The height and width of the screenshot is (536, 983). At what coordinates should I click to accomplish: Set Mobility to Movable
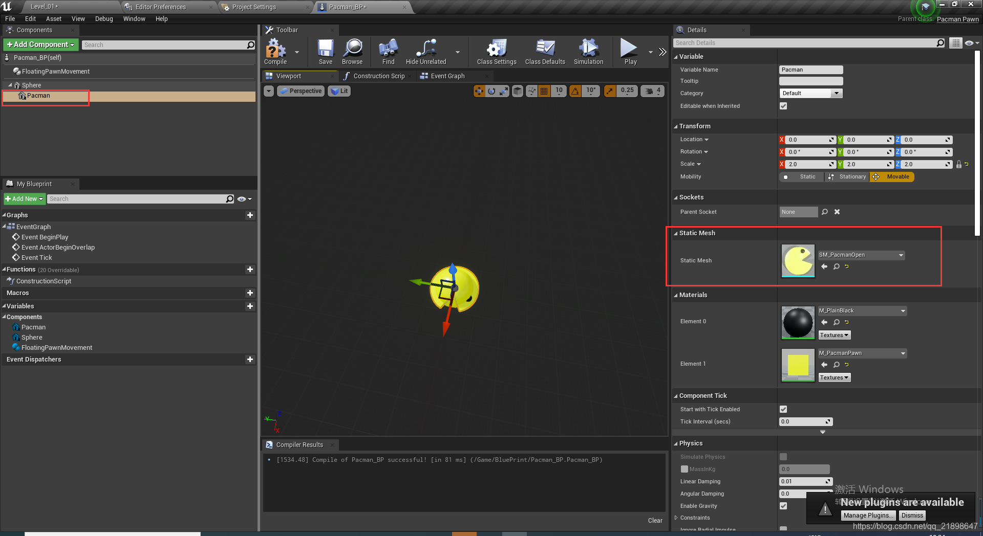[x=892, y=177]
